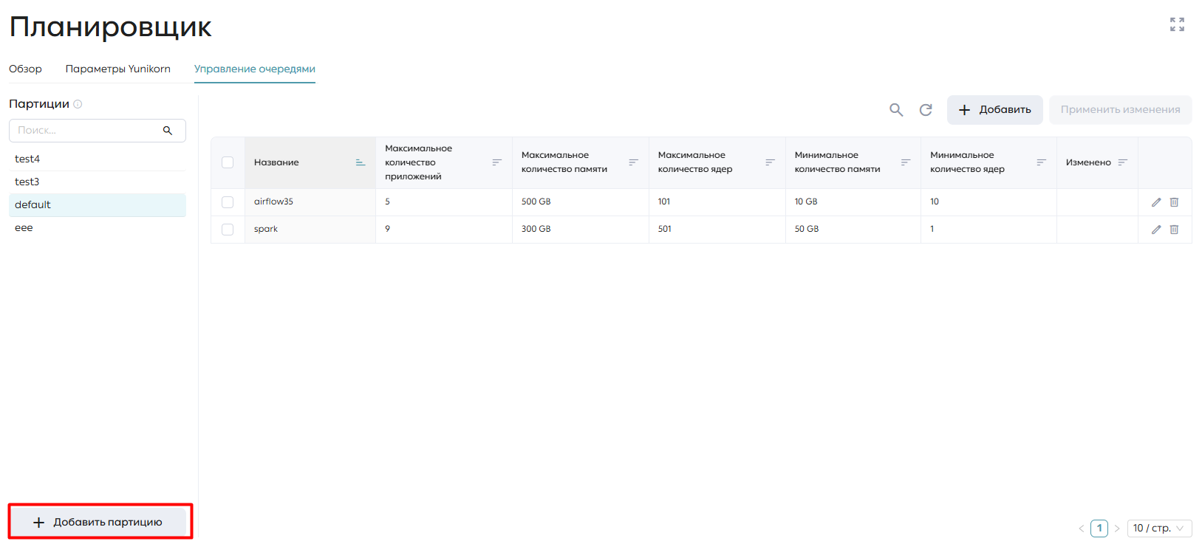Image resolution: width=1202 pixels, height=544 pixels.
Task: Sort by Максимальное количество памяти
Action: pos(634,162)
